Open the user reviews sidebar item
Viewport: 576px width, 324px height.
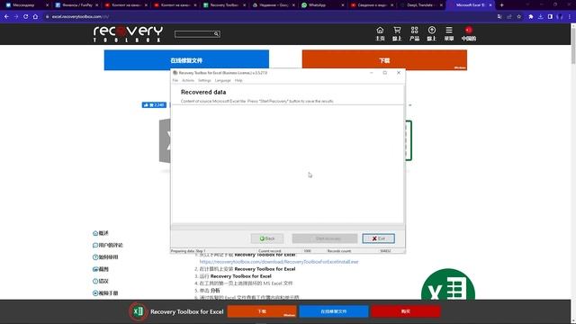tap(108, 245)
